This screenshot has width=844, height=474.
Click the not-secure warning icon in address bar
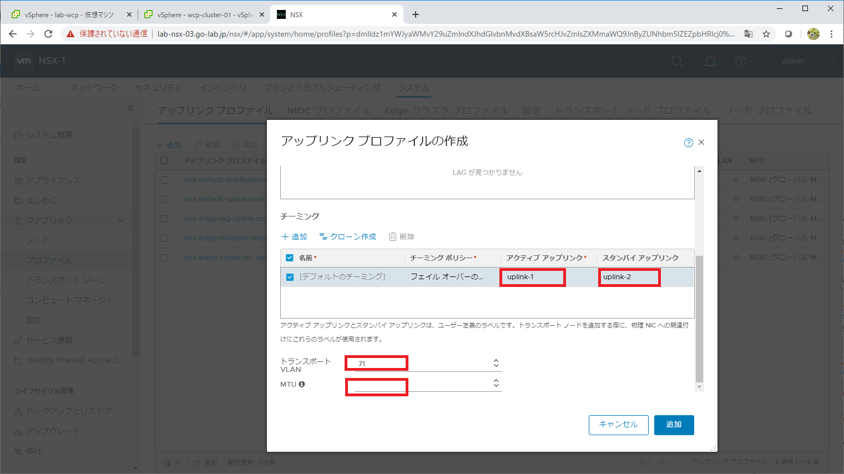coord(70,34)
